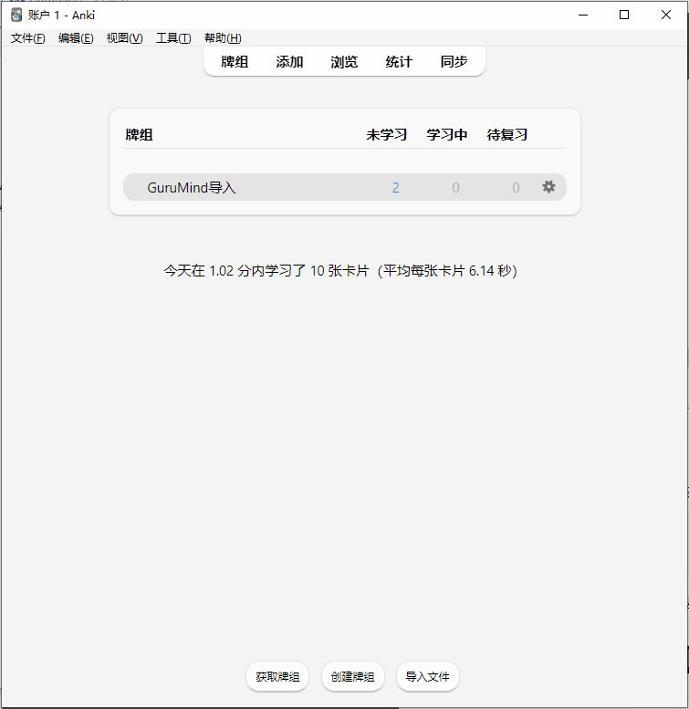Screen dimensions: 689x709
Task: Open the 编辑(E) menu
Action: click(76, 38)
